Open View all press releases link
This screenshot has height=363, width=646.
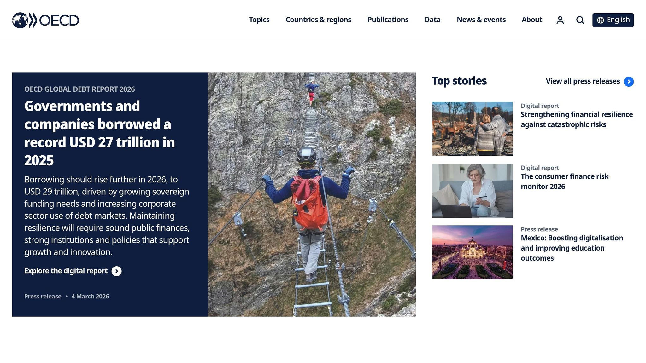tap(582, 81)
